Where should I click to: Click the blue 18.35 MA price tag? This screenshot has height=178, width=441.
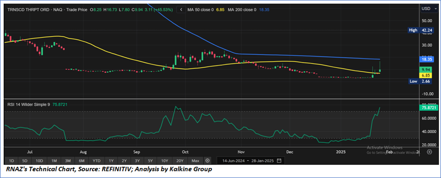(427, 59)
